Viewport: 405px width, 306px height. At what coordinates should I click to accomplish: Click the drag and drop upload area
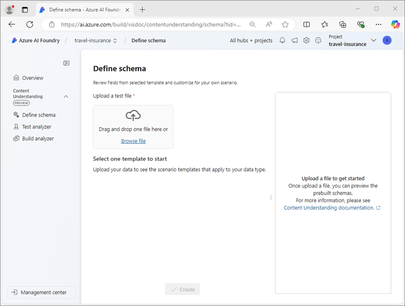(133, 126)
